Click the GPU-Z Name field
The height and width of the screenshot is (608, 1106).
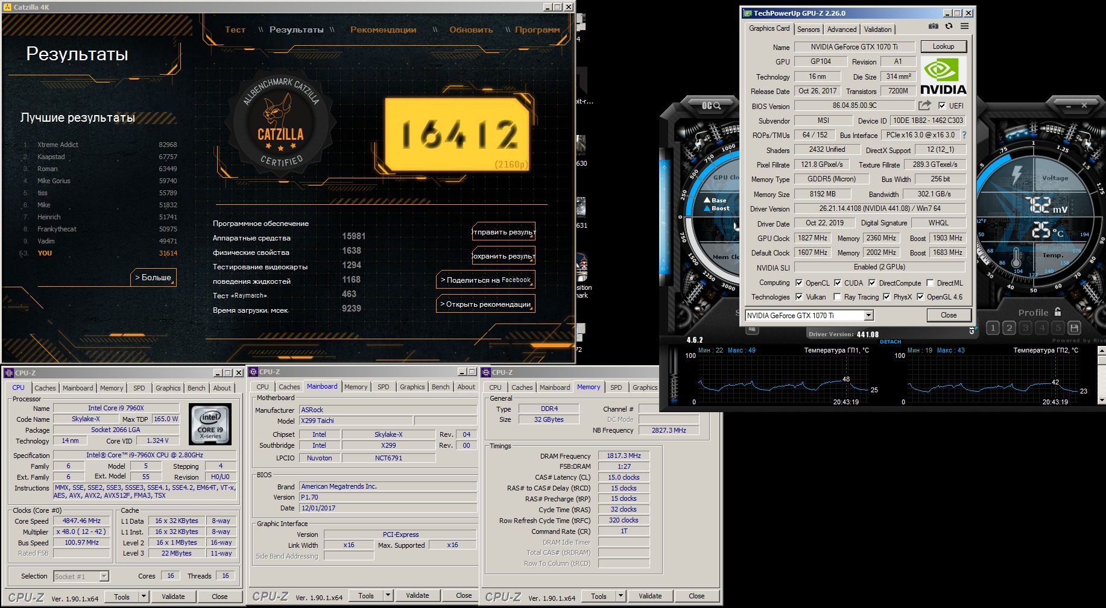coord(854,47)
